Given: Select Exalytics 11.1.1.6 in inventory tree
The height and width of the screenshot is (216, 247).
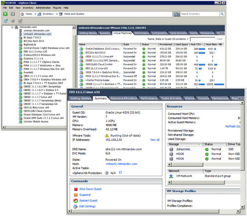Looking at the screenshot, I should pyautogui.click(x=33, y=59).
